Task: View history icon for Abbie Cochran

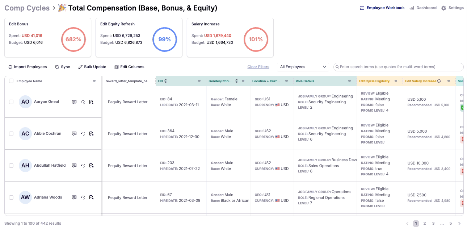Action: 83,134
